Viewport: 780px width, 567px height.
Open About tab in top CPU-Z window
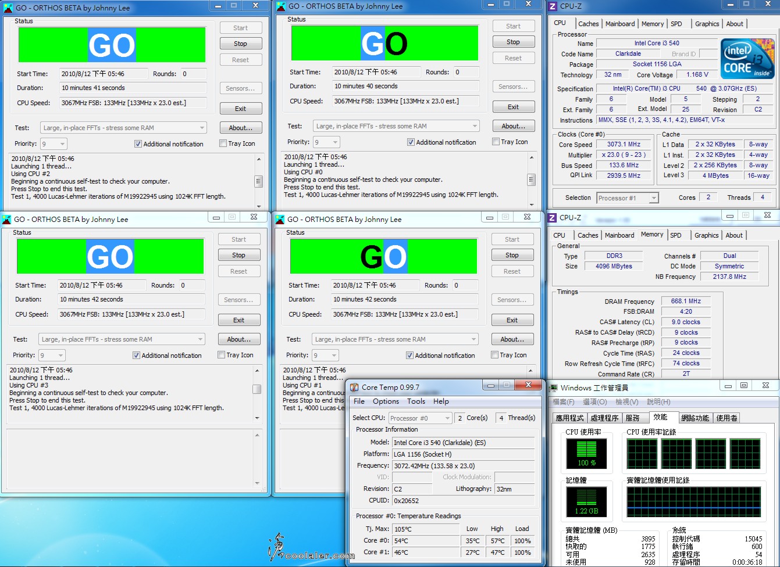pos(735,24)
